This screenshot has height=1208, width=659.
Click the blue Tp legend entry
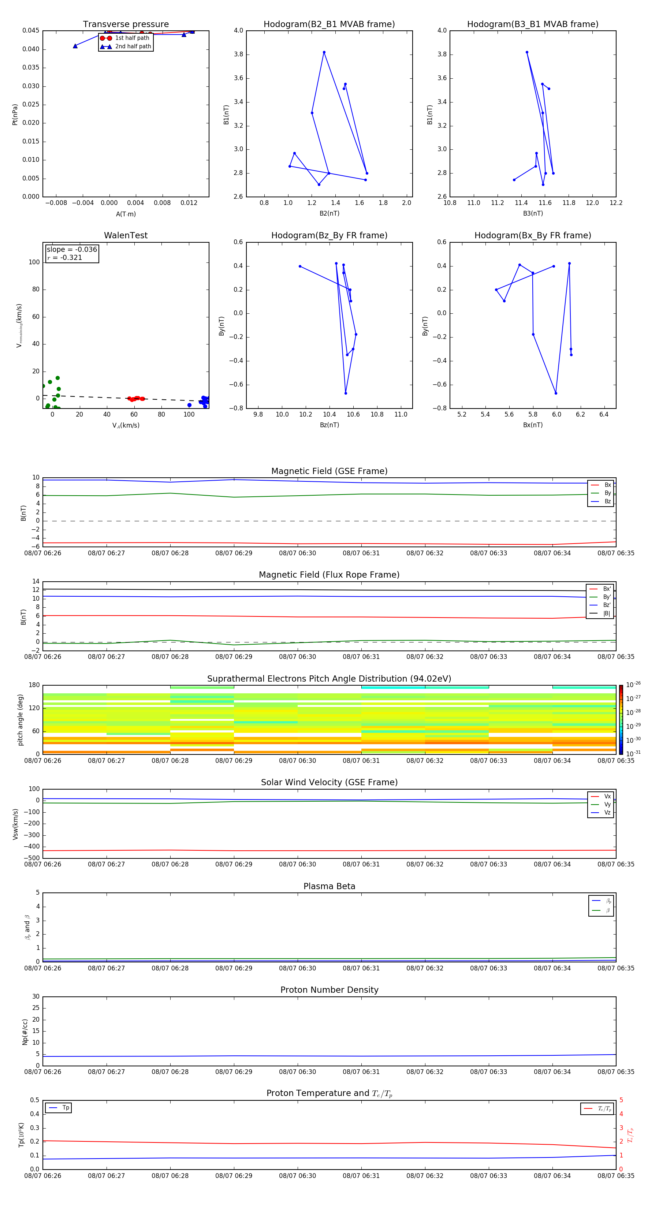click(59, 1108)
